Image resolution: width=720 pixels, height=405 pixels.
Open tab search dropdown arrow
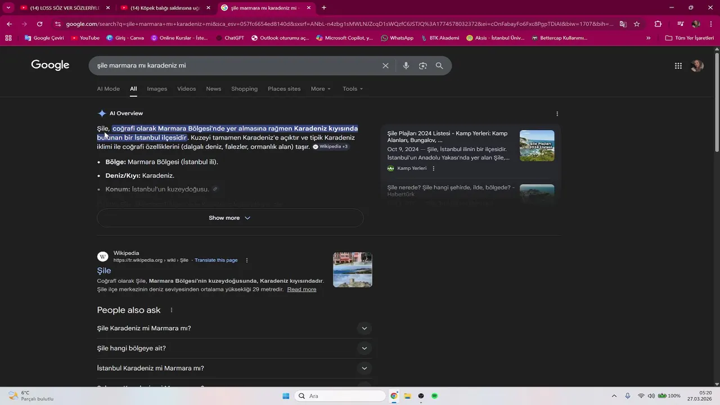(8, 8)
